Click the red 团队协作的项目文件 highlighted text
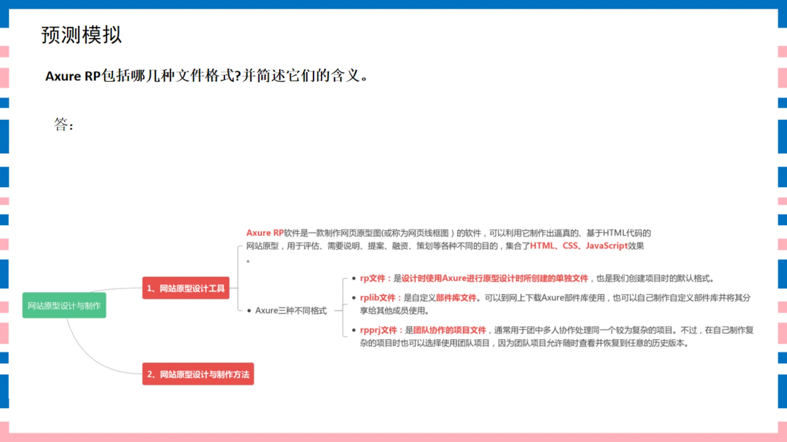The image size is (787, 442). tap(449, 330)
